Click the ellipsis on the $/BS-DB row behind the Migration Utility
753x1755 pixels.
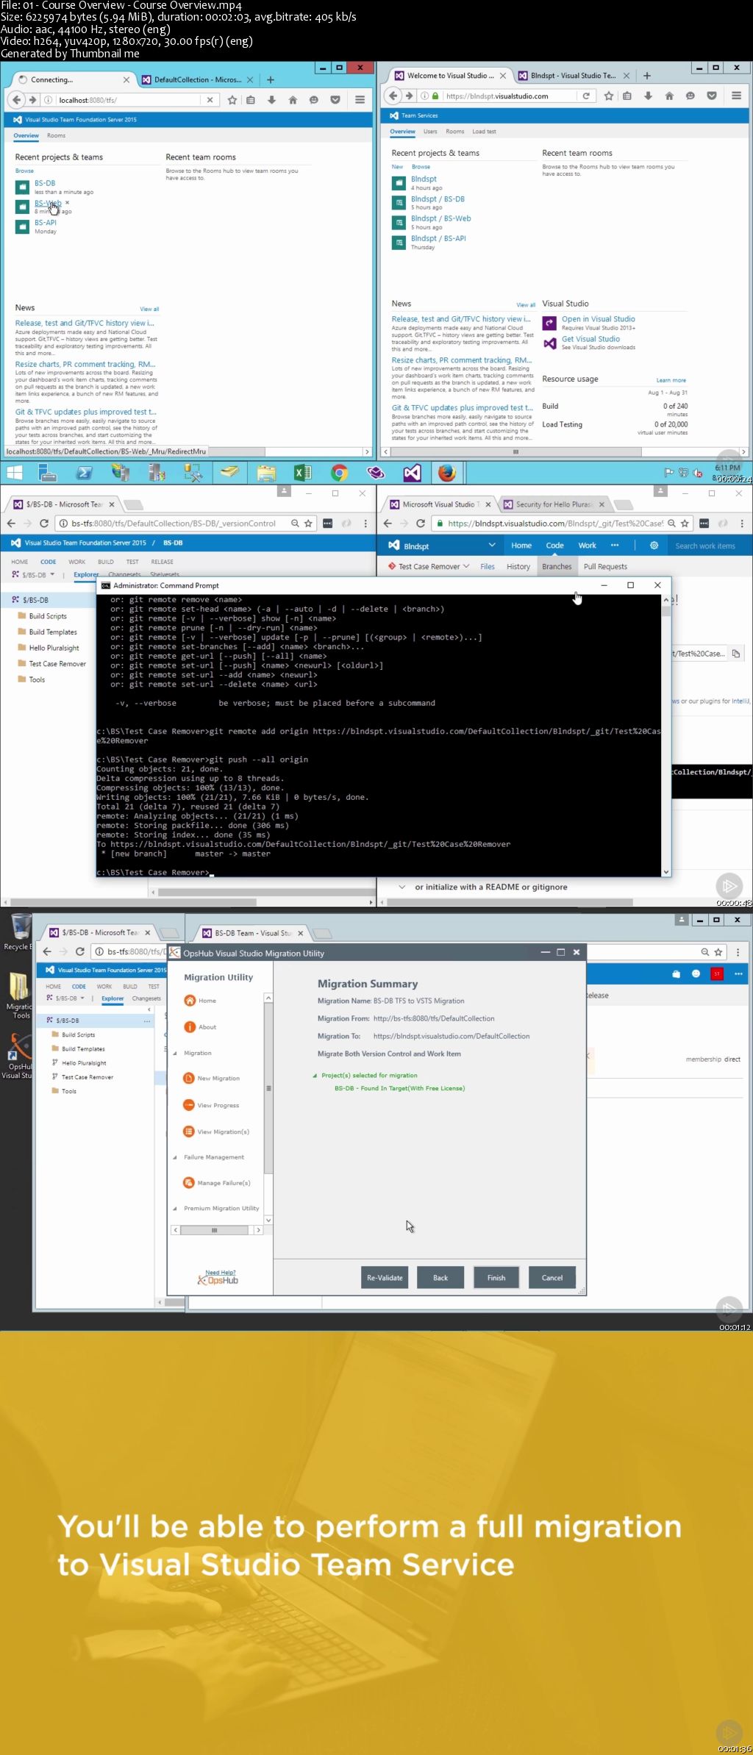pyautogui.click(x=147, y=1021)
